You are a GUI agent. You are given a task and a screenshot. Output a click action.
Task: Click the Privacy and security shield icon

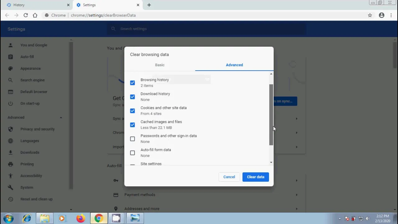[x=11, y=129]
